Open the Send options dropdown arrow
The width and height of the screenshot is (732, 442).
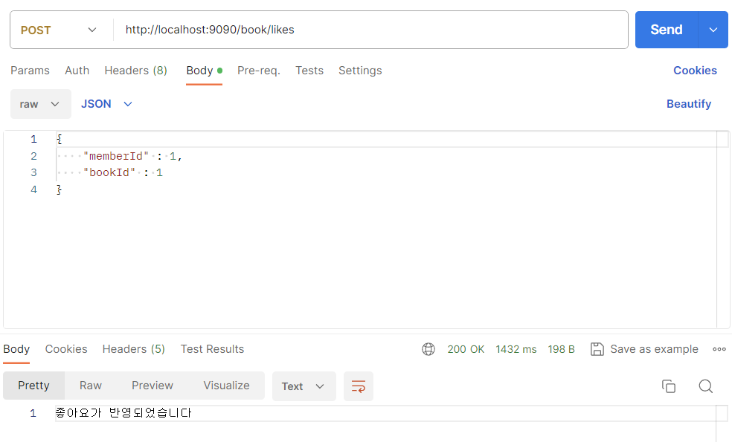pos(713,30)
